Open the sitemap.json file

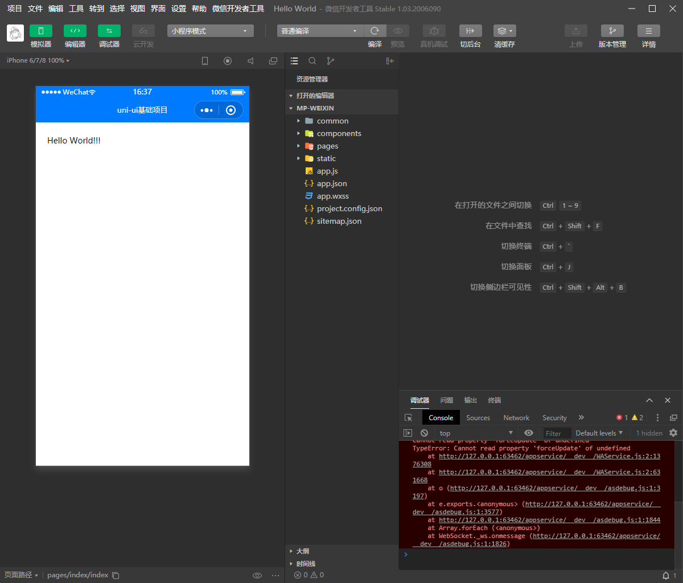(x=341, y=221)
